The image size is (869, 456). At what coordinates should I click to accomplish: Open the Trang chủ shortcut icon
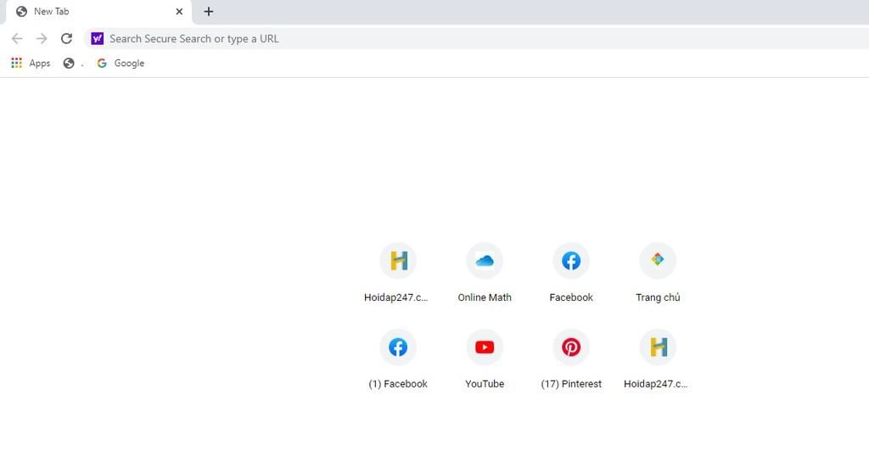(658, 261)
